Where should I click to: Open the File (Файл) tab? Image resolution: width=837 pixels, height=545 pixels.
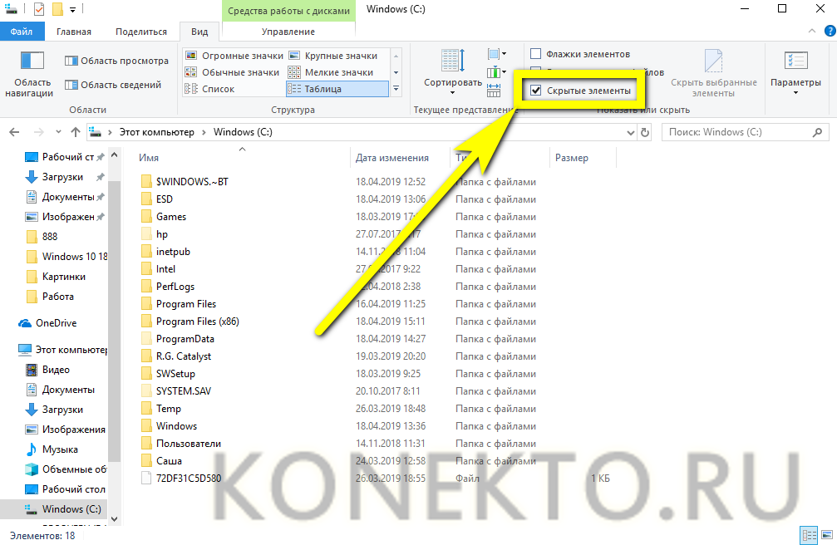pyautogui.click(x=22, y=32)
